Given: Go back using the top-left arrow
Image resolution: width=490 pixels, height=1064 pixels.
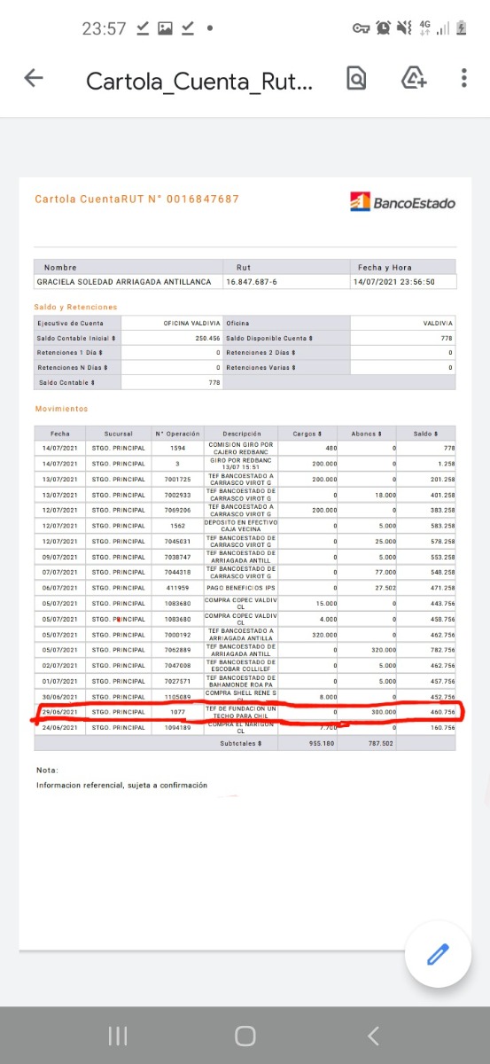Looking at the screenshot, I should (x=33, y=78).
